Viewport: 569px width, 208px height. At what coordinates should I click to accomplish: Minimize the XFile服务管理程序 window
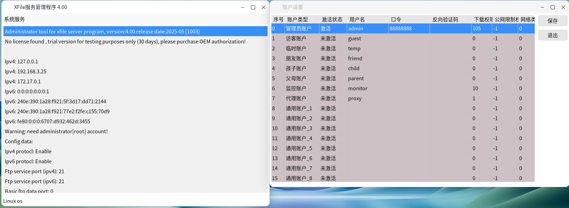pyautogui.click(x=243, y=7)
